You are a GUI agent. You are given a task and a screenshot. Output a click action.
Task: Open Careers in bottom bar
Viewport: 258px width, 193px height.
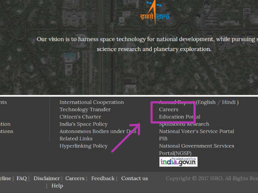point(75,178)
